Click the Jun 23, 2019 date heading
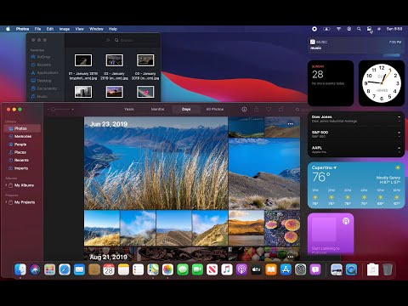Viewport: 408px width, 306px height. 109,124
